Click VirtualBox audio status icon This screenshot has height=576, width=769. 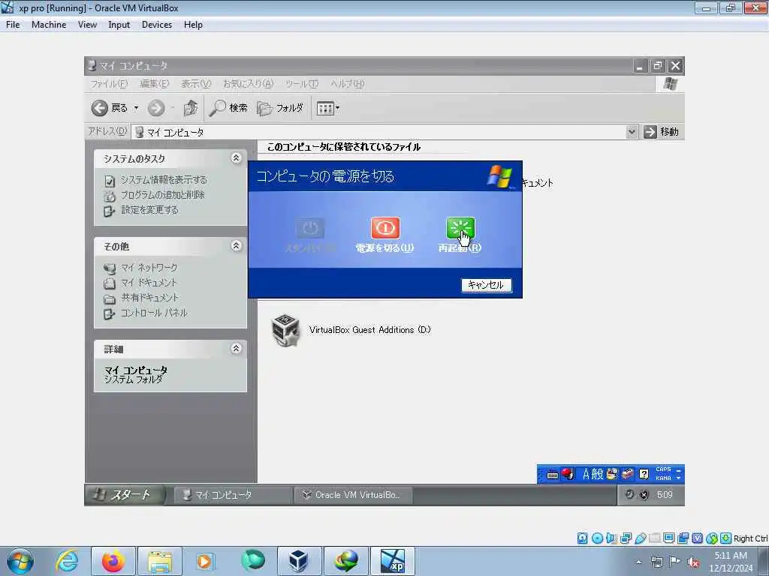pyautogui.click(x=611, y=538)
